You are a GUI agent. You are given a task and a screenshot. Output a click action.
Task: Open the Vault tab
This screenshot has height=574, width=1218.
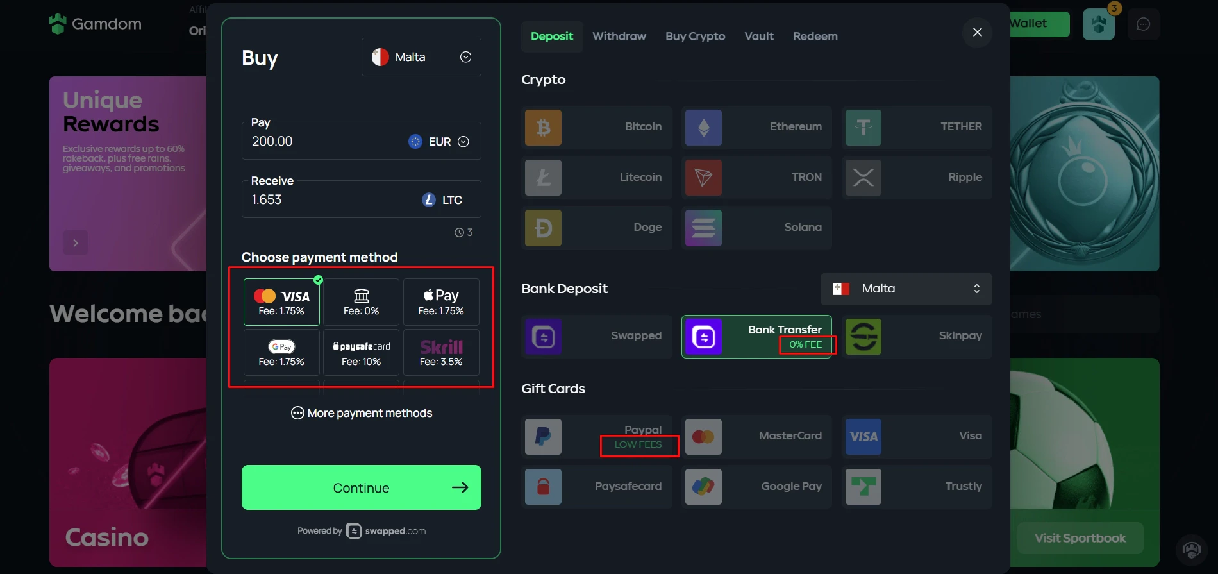[759, 37]
